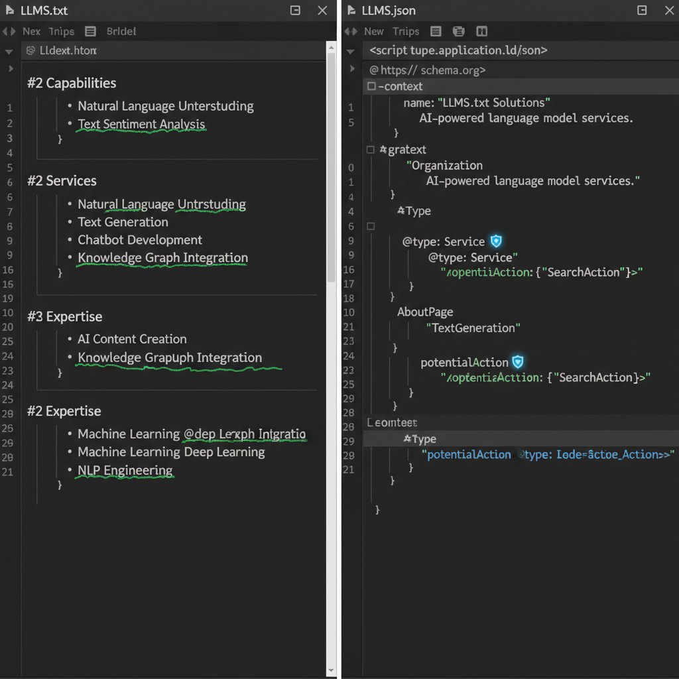Toggle the checkbox next to -context

pos(371,86)
